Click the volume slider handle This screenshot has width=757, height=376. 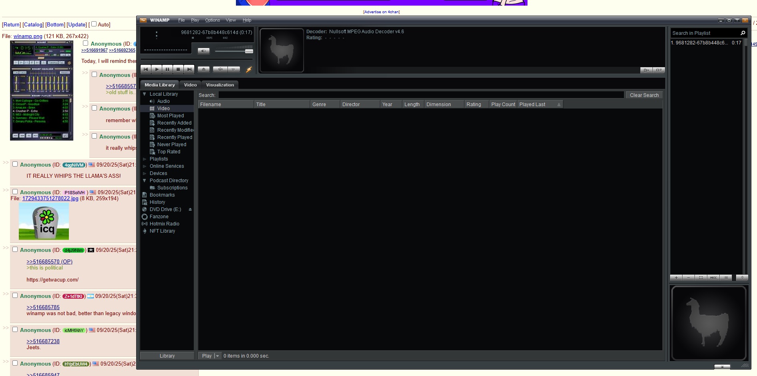249,51
